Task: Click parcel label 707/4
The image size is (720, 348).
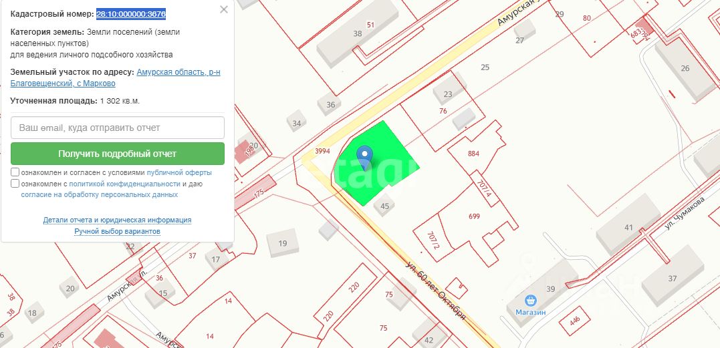Action: (485, 188)
